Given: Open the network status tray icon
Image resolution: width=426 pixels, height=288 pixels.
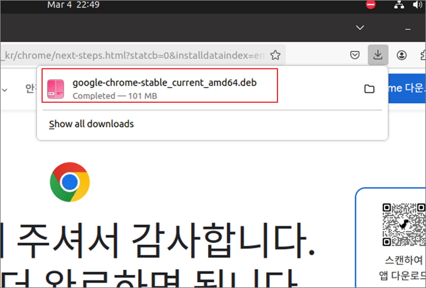Looking at the screenshot, I should [x=398, y=5].
